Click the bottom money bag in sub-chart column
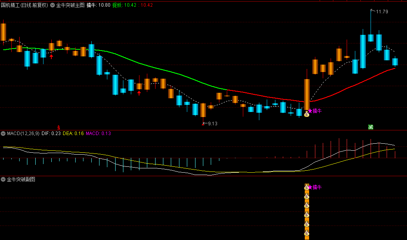This screenshot has width=407, height=240. coord(307,233)
